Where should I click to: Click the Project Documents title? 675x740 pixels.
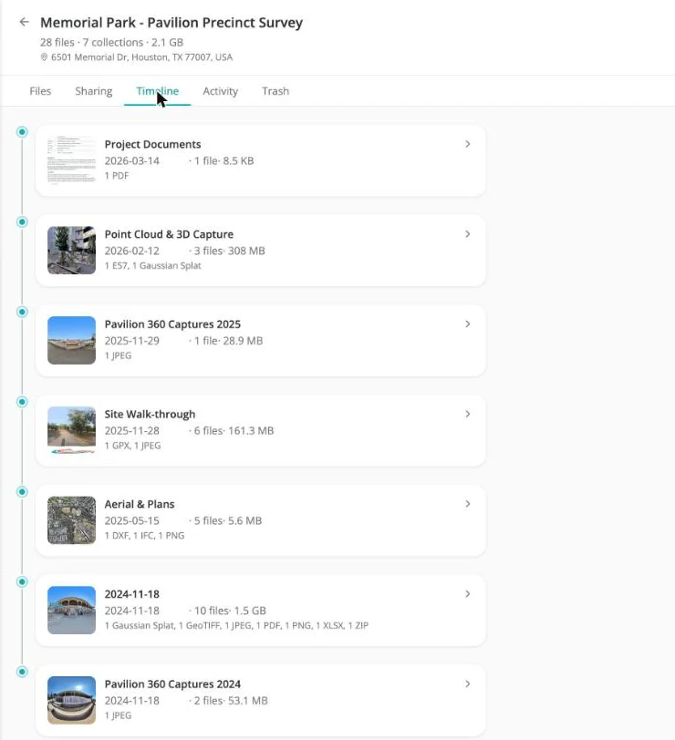[x=152, y=144]
